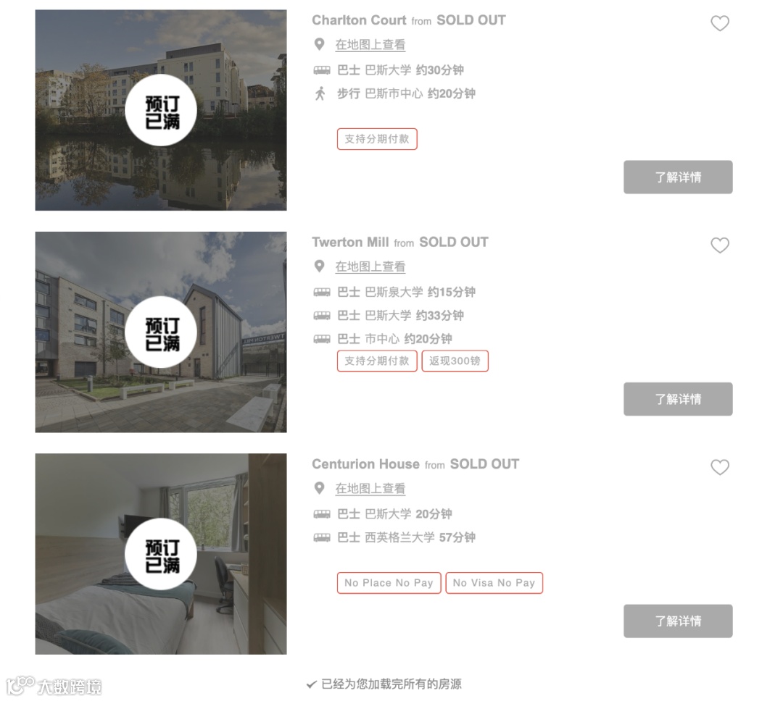Open 在地图上查看 link for Centurion House
This screenshot has height=701, width=783.
click(x=370, y=488)
